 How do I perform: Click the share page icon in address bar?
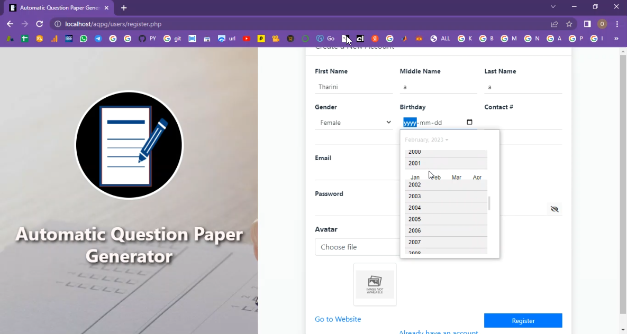tap(554, 24)
